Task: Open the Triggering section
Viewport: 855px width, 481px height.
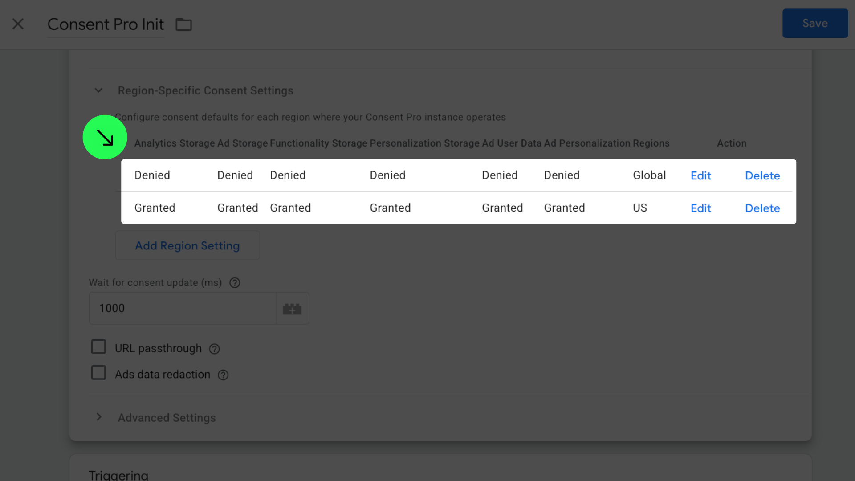Action: pyautogui.click(x=118, y=475)
